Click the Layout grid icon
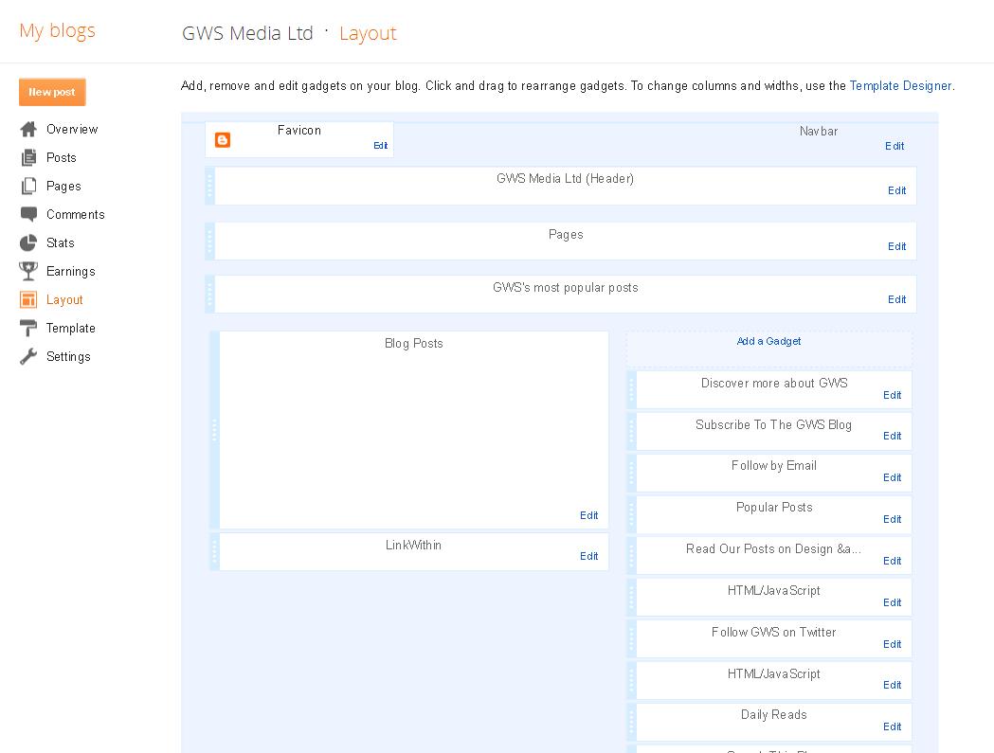This screenshot has height=753, width=994. 28,300
